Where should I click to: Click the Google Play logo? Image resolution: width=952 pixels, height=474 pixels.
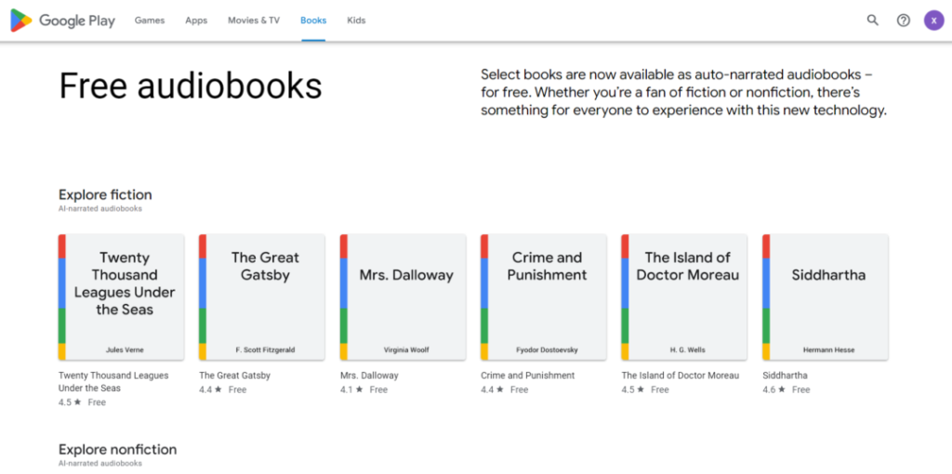pyautogui.click(x=62, y=20)
